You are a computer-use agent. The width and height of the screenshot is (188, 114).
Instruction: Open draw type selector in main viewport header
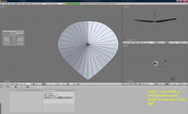coord(34,84)
